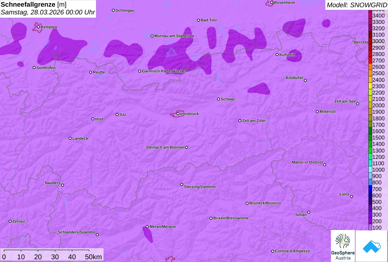Select the "Sterzing/Vipiteno" label

coord(200,187)
